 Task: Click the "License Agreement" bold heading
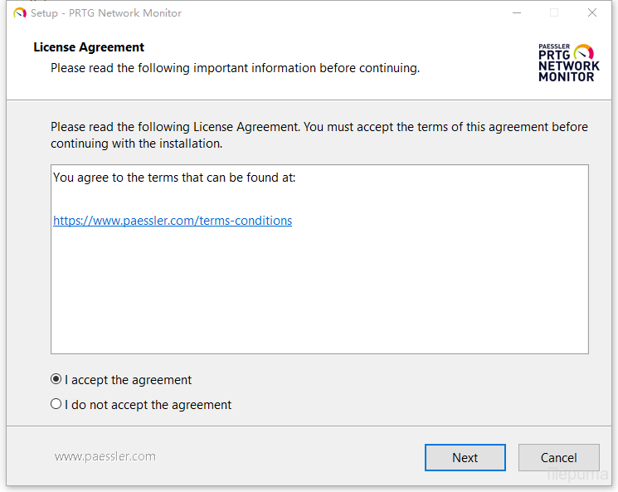click(x=89, y=47)
